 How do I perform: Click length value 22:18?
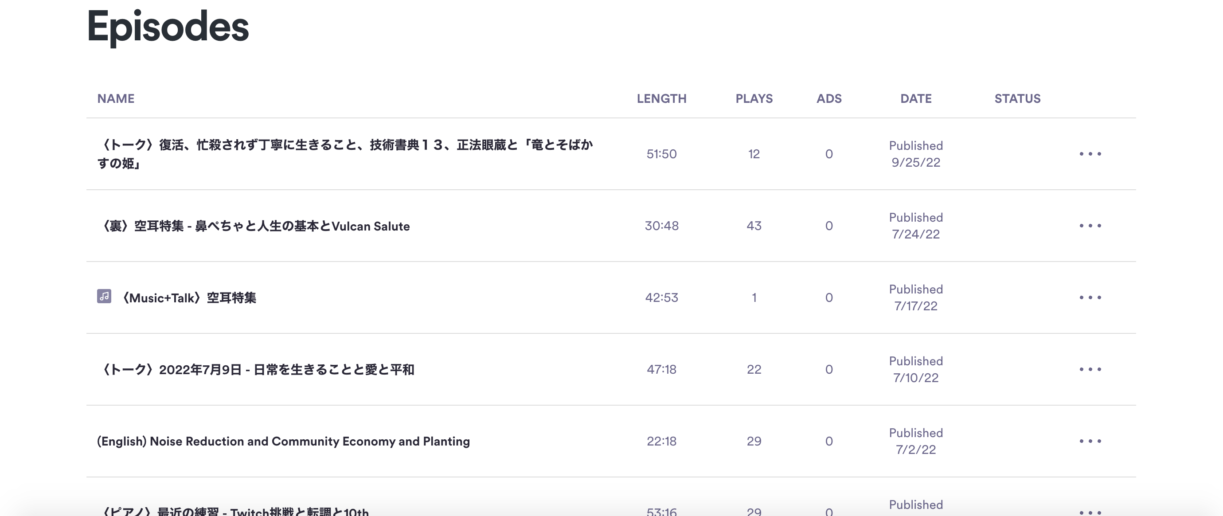tap(661, 441)
